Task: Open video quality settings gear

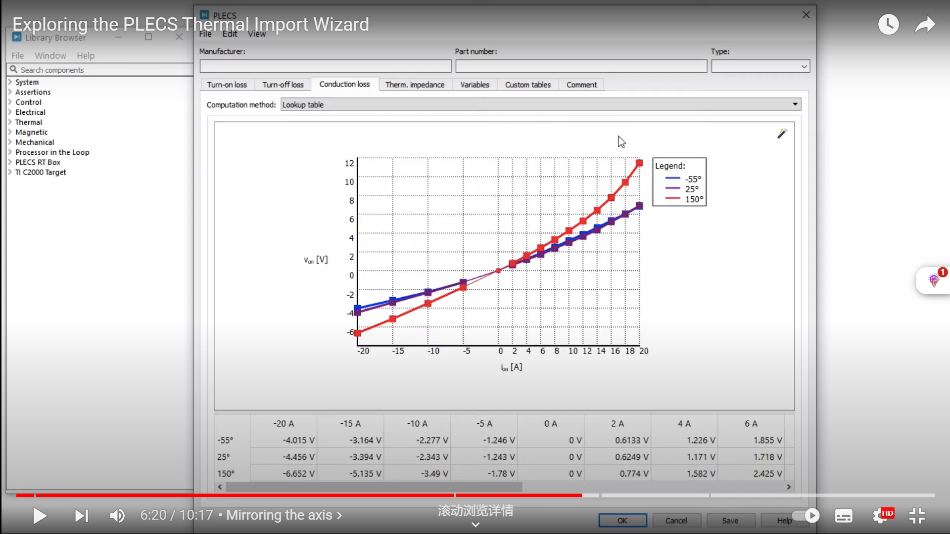Action: (880, 516)
